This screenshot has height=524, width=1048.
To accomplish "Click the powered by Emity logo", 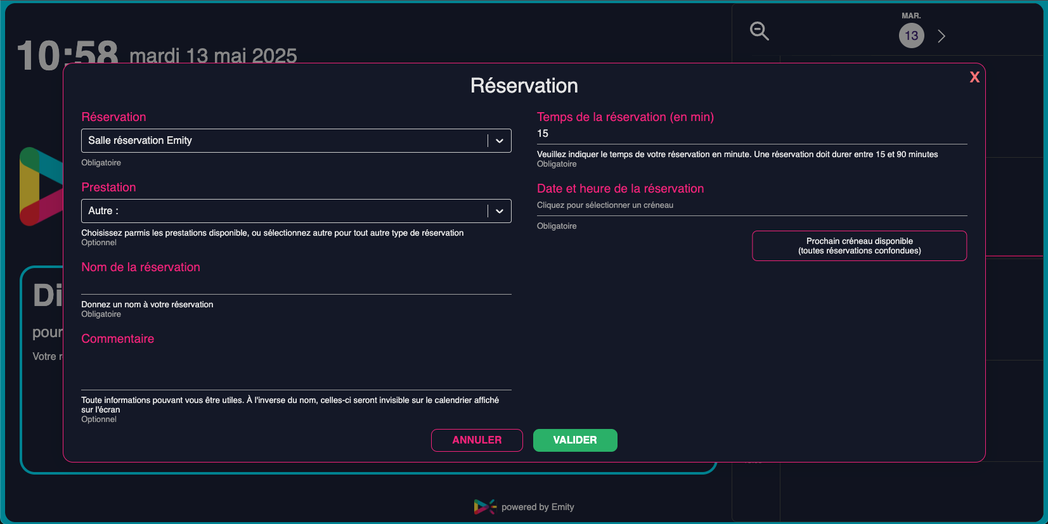I will click(x=524, y=507).
